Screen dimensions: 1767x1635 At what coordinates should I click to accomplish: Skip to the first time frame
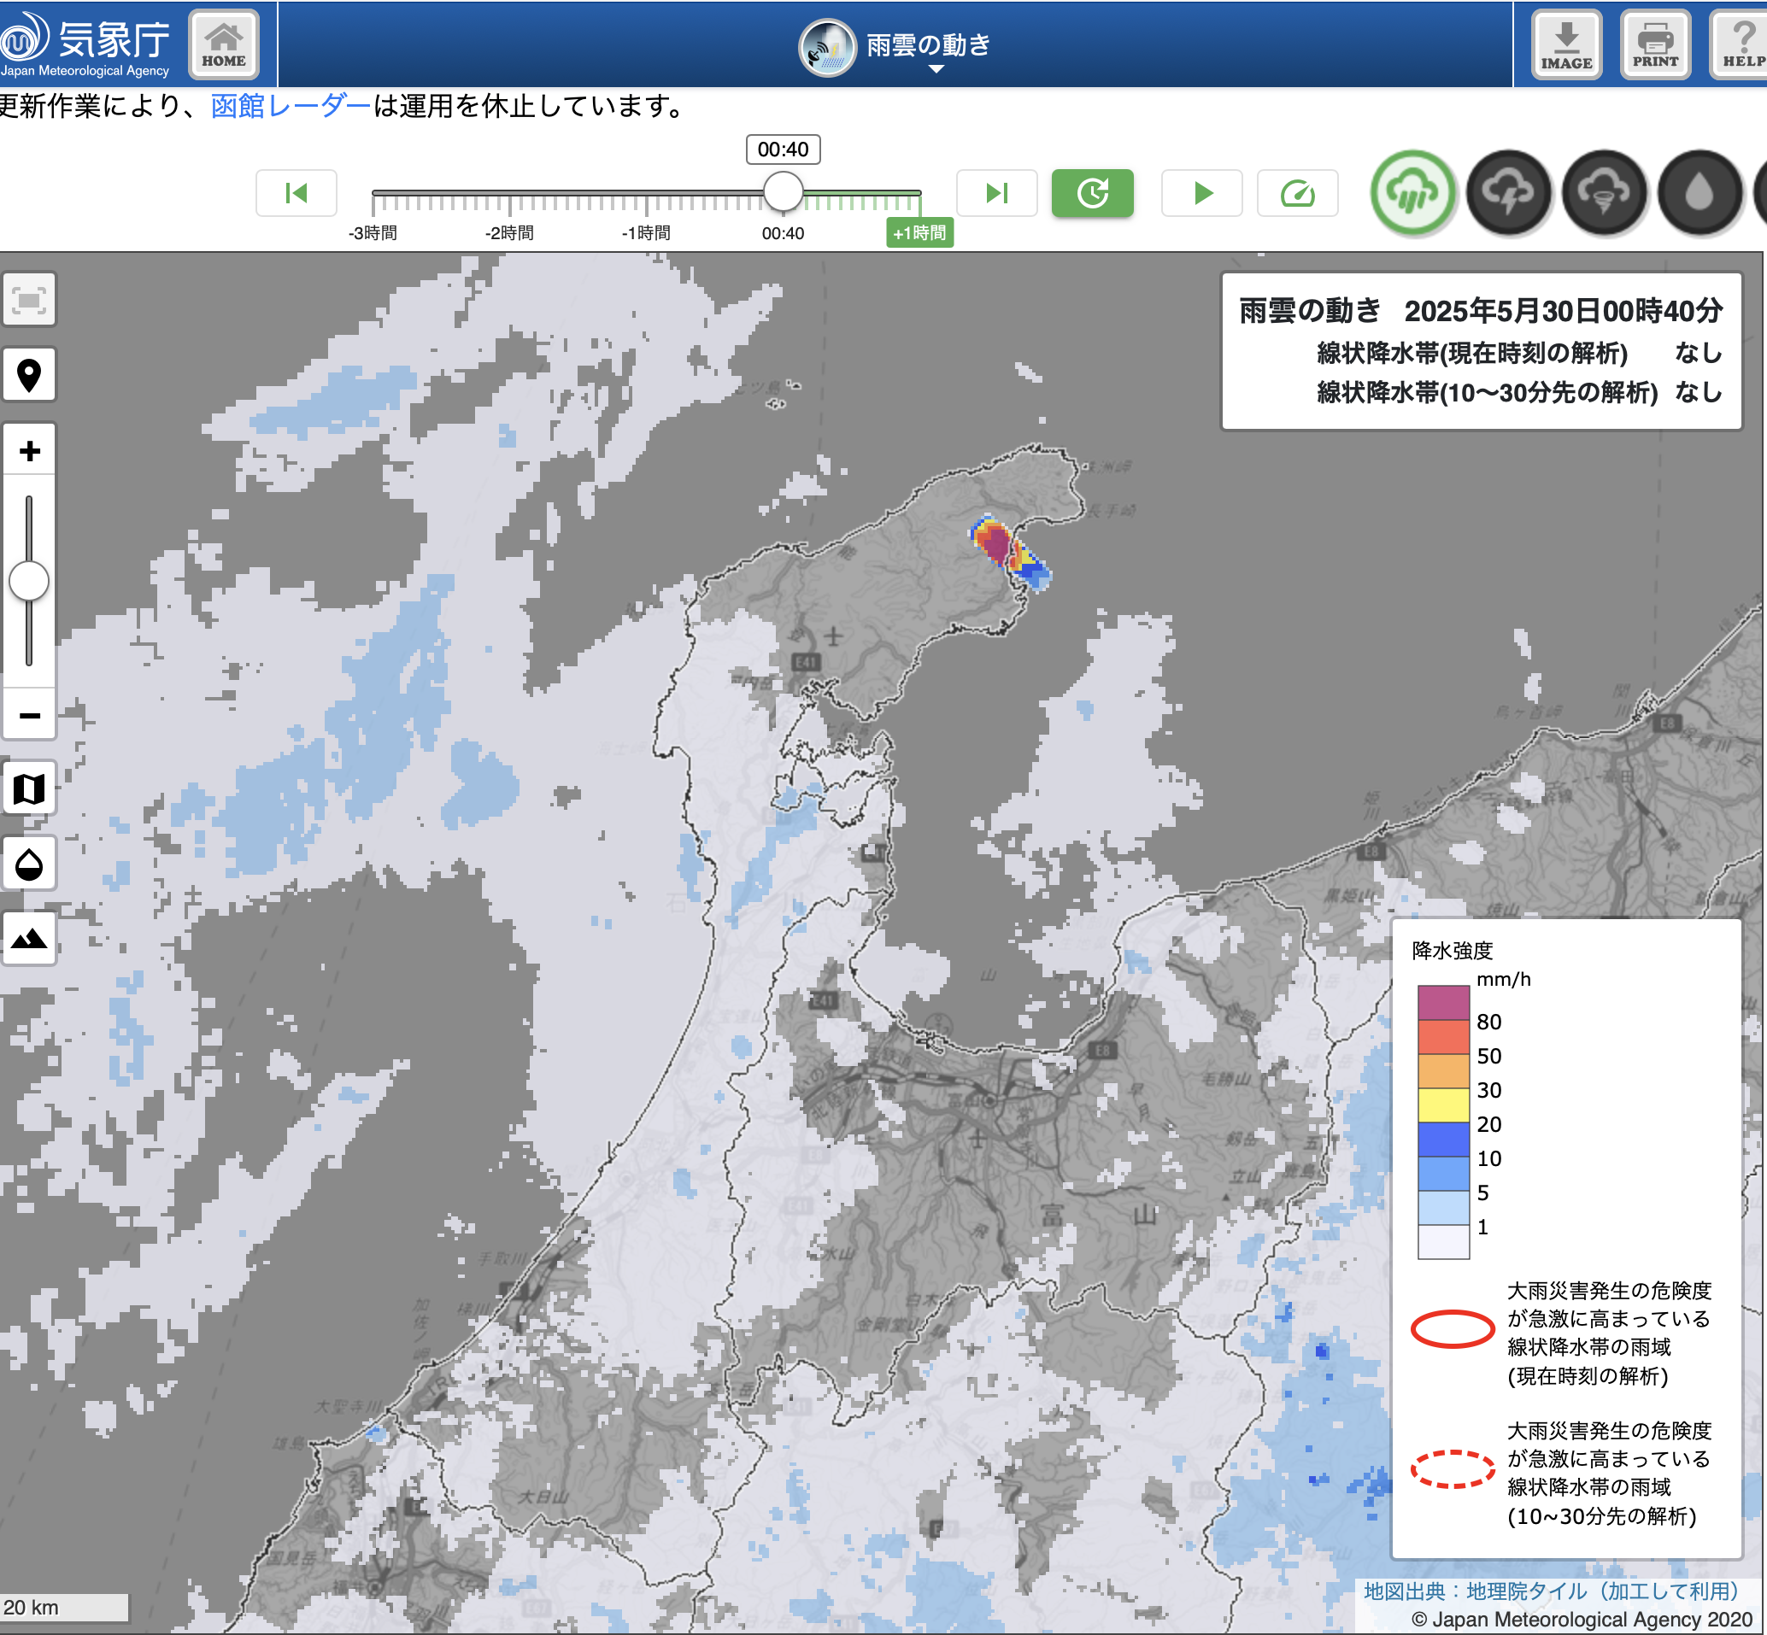pyautogui.click(x=296, y=193)
